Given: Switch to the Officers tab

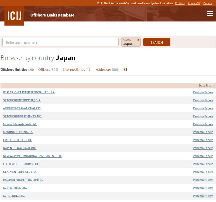Looking at the screenshot, I should click(x=44, y=70).
